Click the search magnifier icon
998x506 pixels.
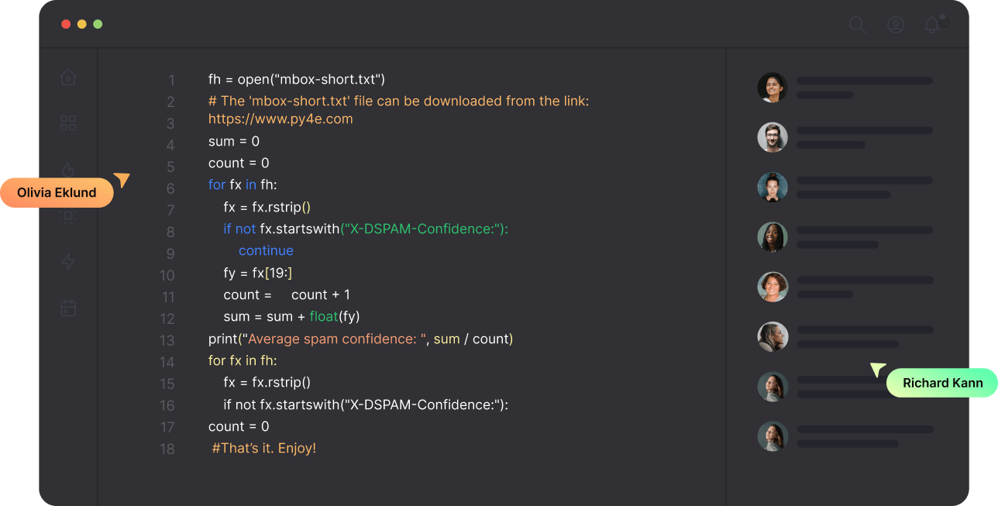pos(857,25)
